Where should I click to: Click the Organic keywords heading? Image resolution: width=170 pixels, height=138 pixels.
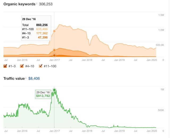click(19, 4)
